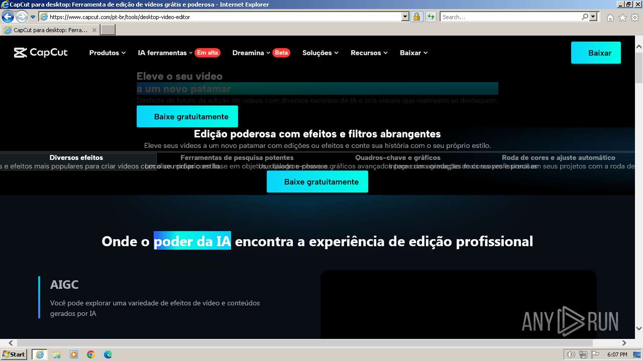Click the Beta badge next to Dreamina
The width and height of the screenshot is (643, 361).
pyautogui.click(x=281, y=53)
